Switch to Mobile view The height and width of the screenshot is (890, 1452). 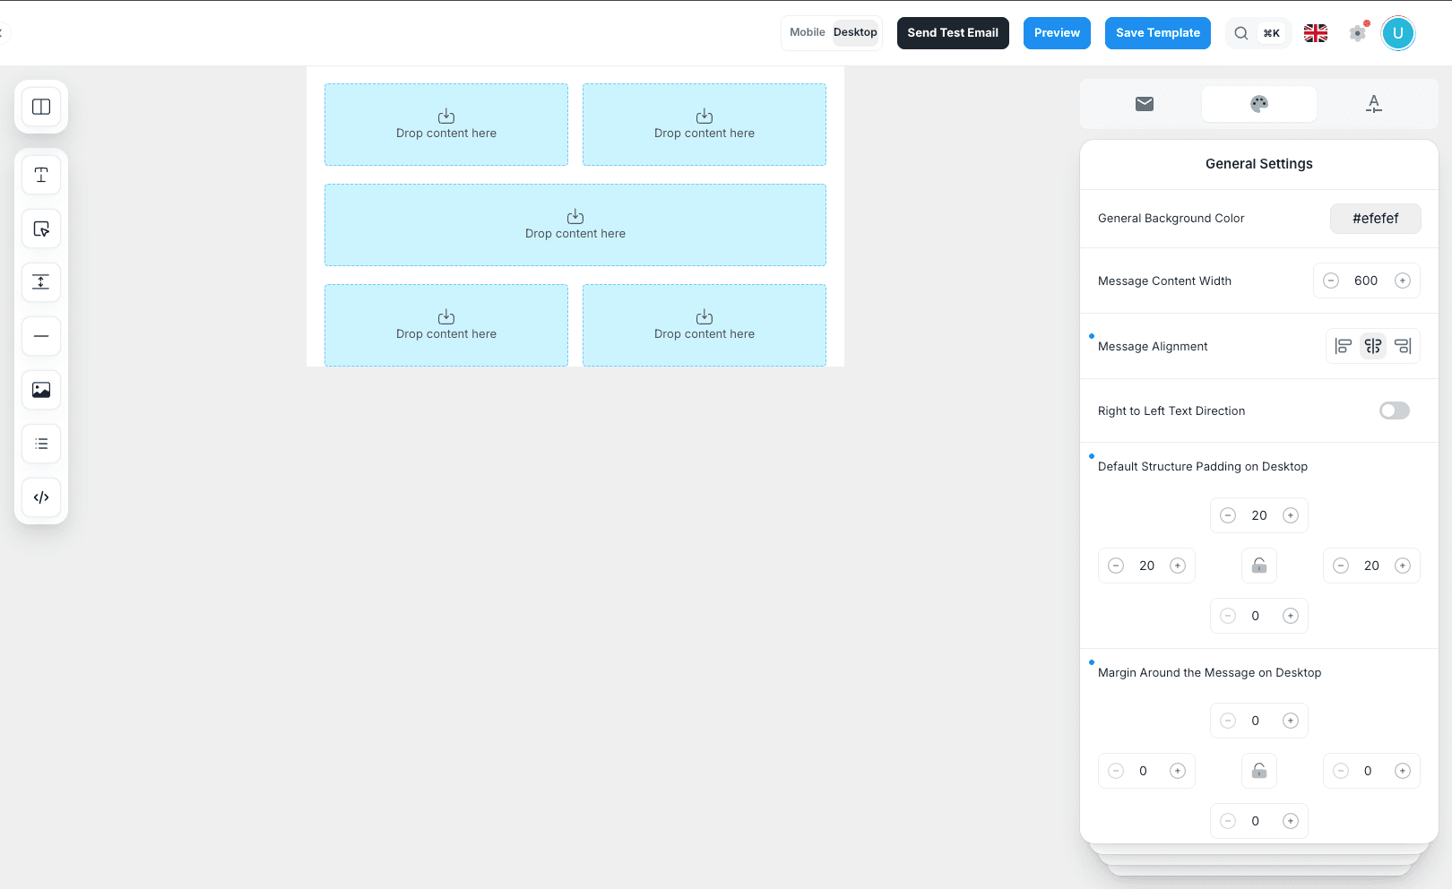[808, 32]
